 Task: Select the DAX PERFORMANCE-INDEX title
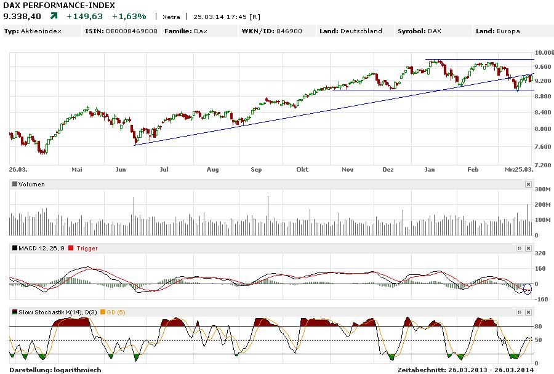[59, 6]
